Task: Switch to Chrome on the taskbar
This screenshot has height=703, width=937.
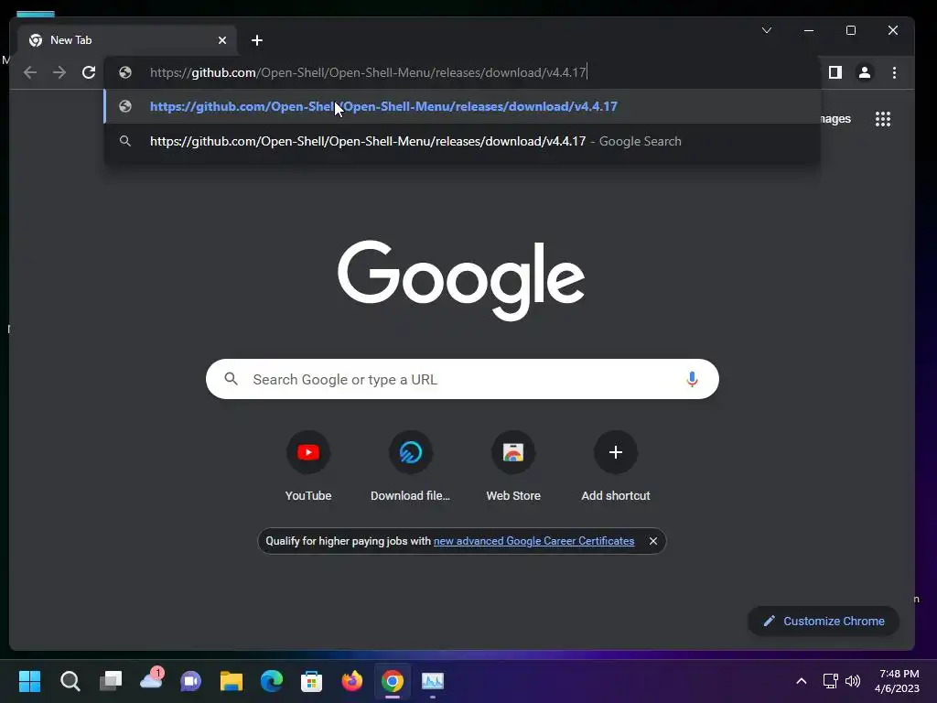Action: pos(393,681)
